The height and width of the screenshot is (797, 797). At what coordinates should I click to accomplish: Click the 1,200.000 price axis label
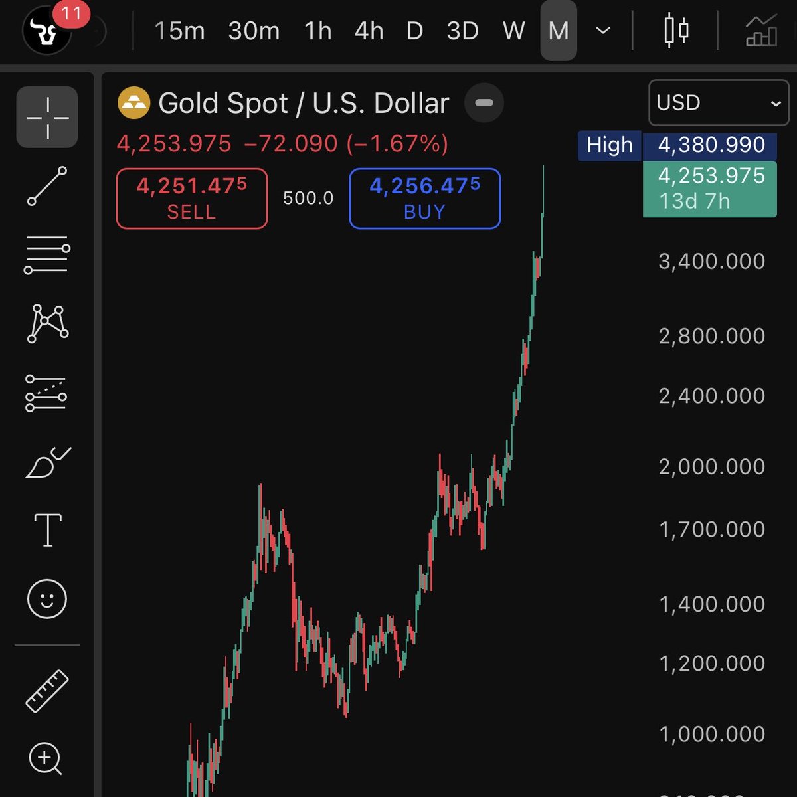pos(712,664)
